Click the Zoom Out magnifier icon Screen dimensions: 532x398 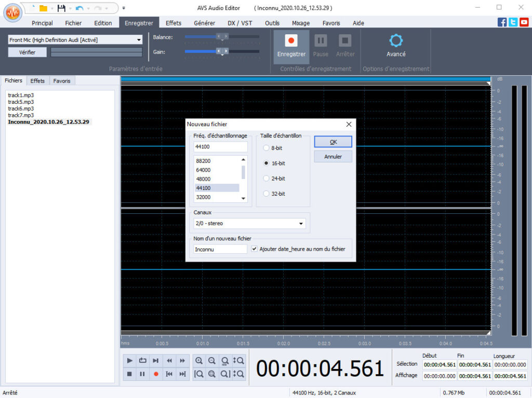coord(212,361)
